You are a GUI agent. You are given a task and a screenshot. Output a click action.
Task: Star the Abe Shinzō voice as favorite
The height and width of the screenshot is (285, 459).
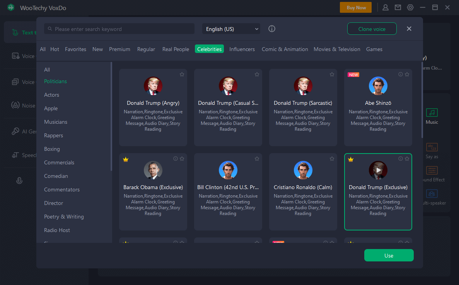click(x=407, y=74)
